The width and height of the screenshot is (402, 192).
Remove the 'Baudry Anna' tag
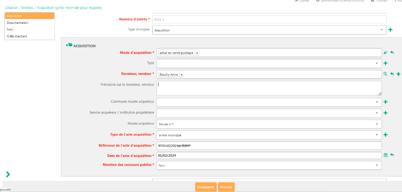(182, 75)
